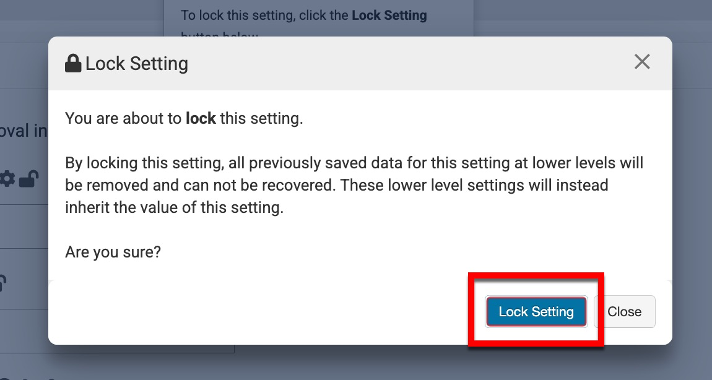The height and width of the screenshot is (380, 712).
Task: Click the bold word 'lock' in message
Action: pyautogui.click(x=201, y=118)
